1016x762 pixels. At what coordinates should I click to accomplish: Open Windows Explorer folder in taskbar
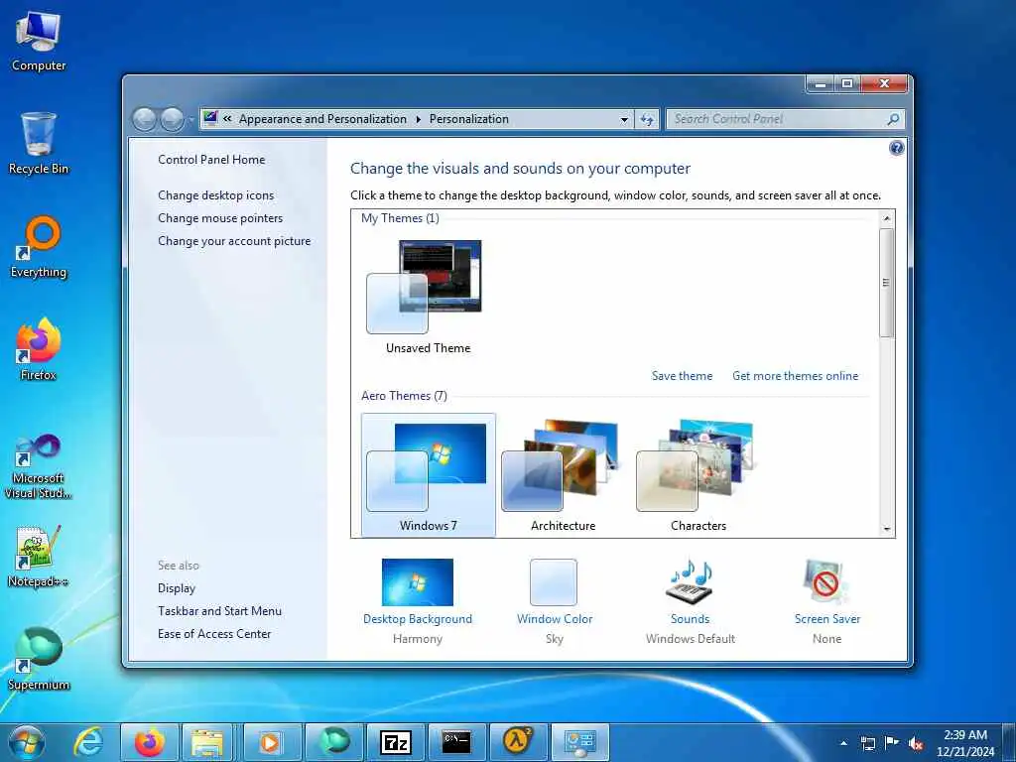[207, 742]
